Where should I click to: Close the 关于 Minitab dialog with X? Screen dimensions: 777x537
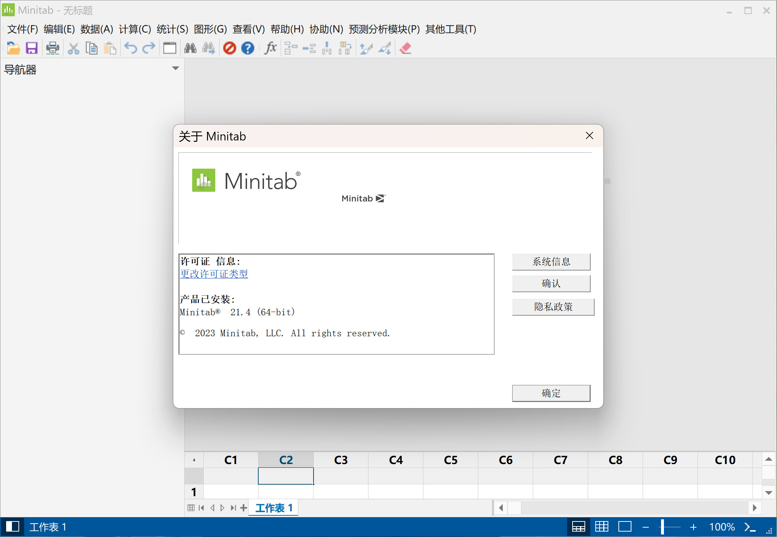pyautogui.click(x=590, y=136)
